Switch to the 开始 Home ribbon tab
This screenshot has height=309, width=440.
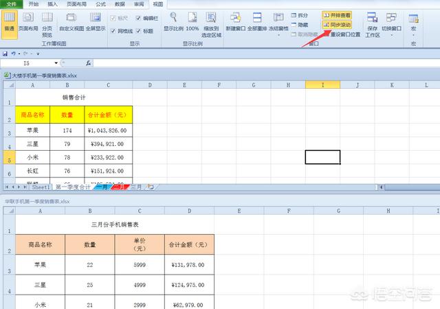34,4
